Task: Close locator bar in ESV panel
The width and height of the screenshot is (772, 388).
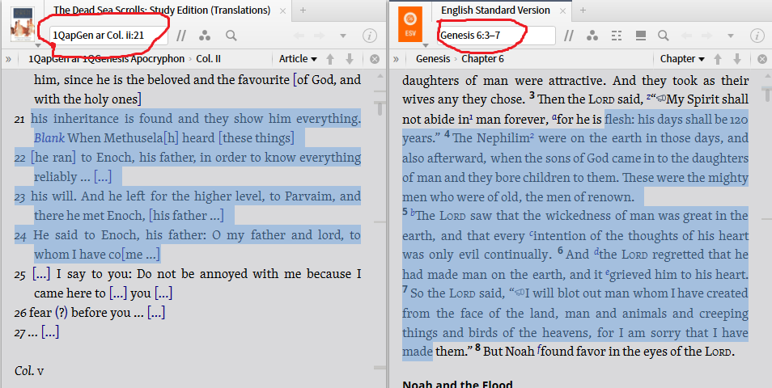Action: tap(762, 59)
